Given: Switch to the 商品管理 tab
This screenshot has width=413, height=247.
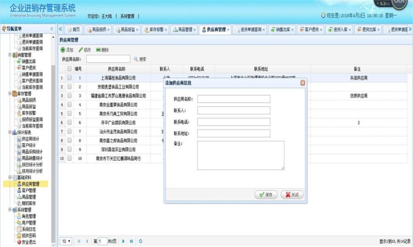Looking at the screenshot, I should (x=183, y=29).
